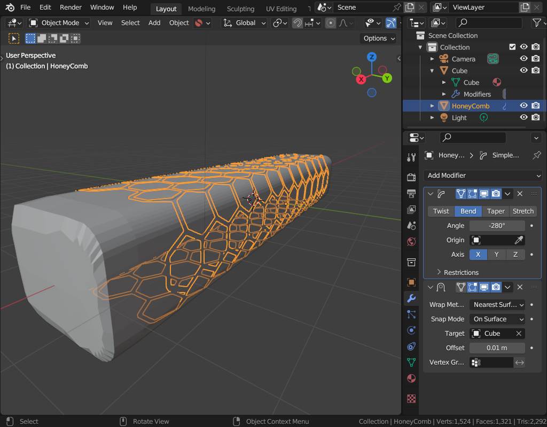
Task: Toggle Collection exclude checkbox
Action: (x=512, y=47)
